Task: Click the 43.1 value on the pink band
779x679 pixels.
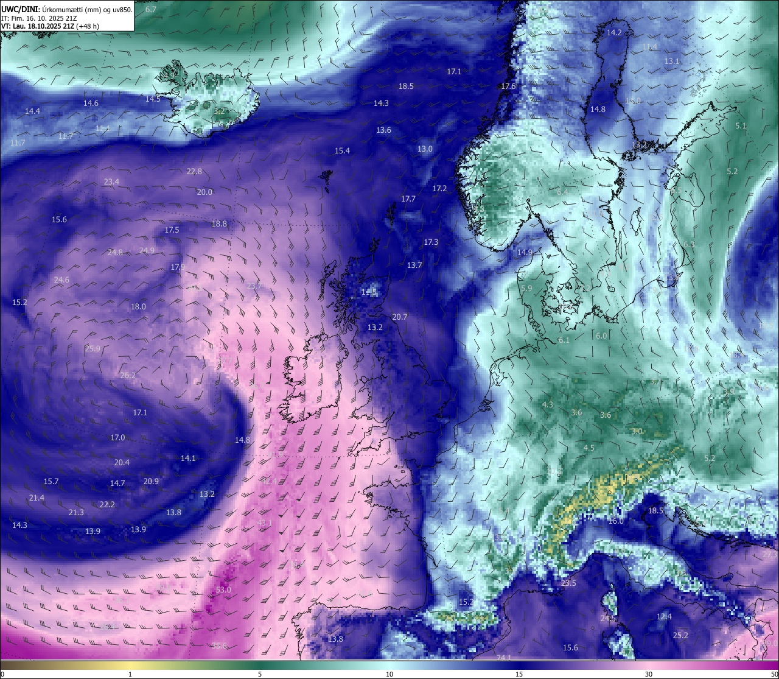Action: point(265,522)
